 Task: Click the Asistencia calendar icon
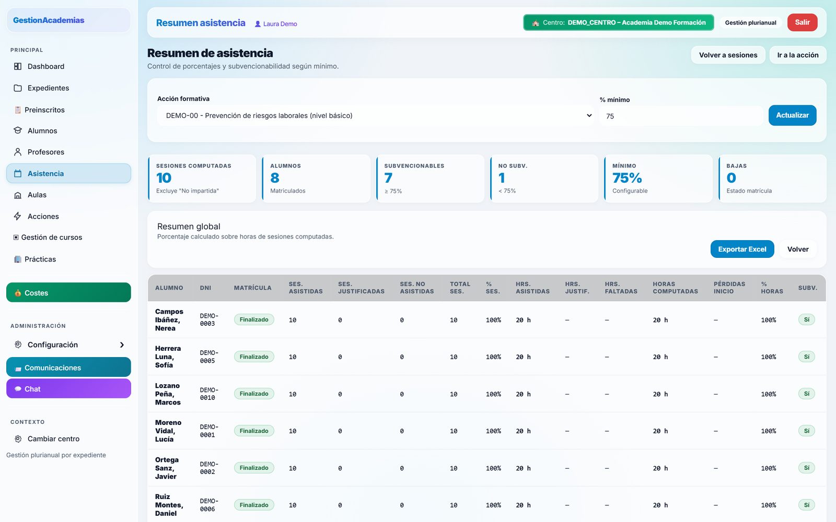(x=18, y=173)
